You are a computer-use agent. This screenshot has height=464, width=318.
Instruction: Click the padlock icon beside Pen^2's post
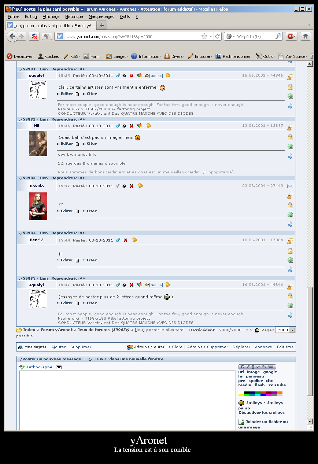pyautogui.click(x=290, y=251)
